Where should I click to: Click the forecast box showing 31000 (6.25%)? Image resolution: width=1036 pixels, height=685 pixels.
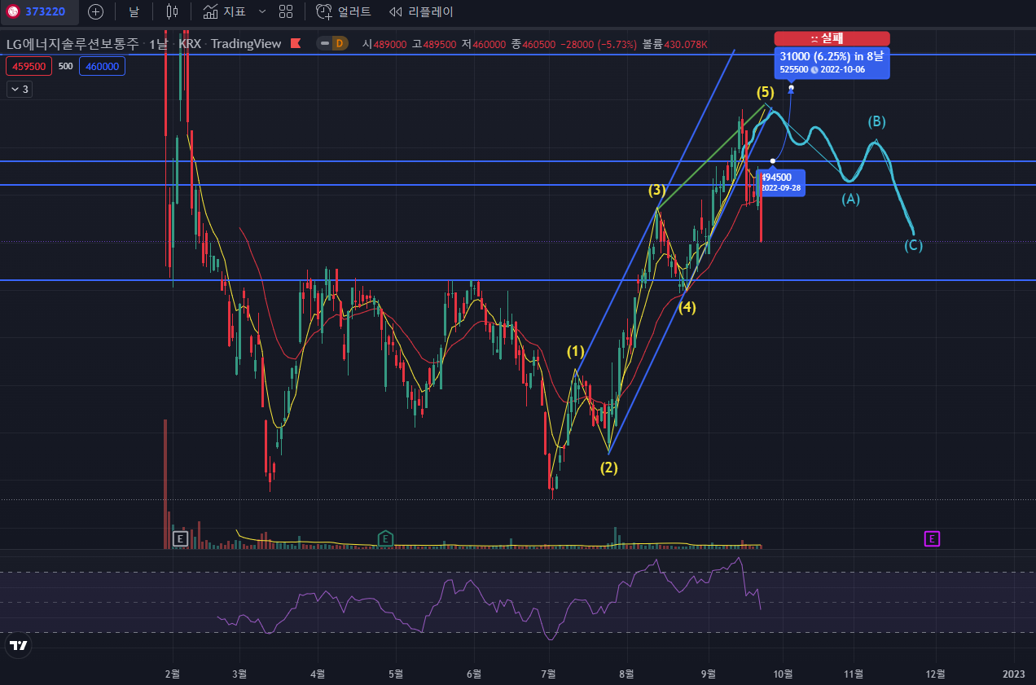point(832,62)
